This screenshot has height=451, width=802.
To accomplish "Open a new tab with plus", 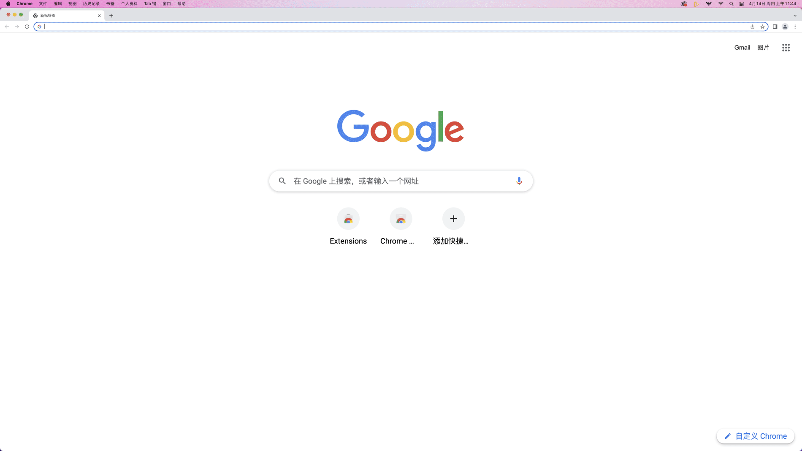I will [x=111, y=16].
